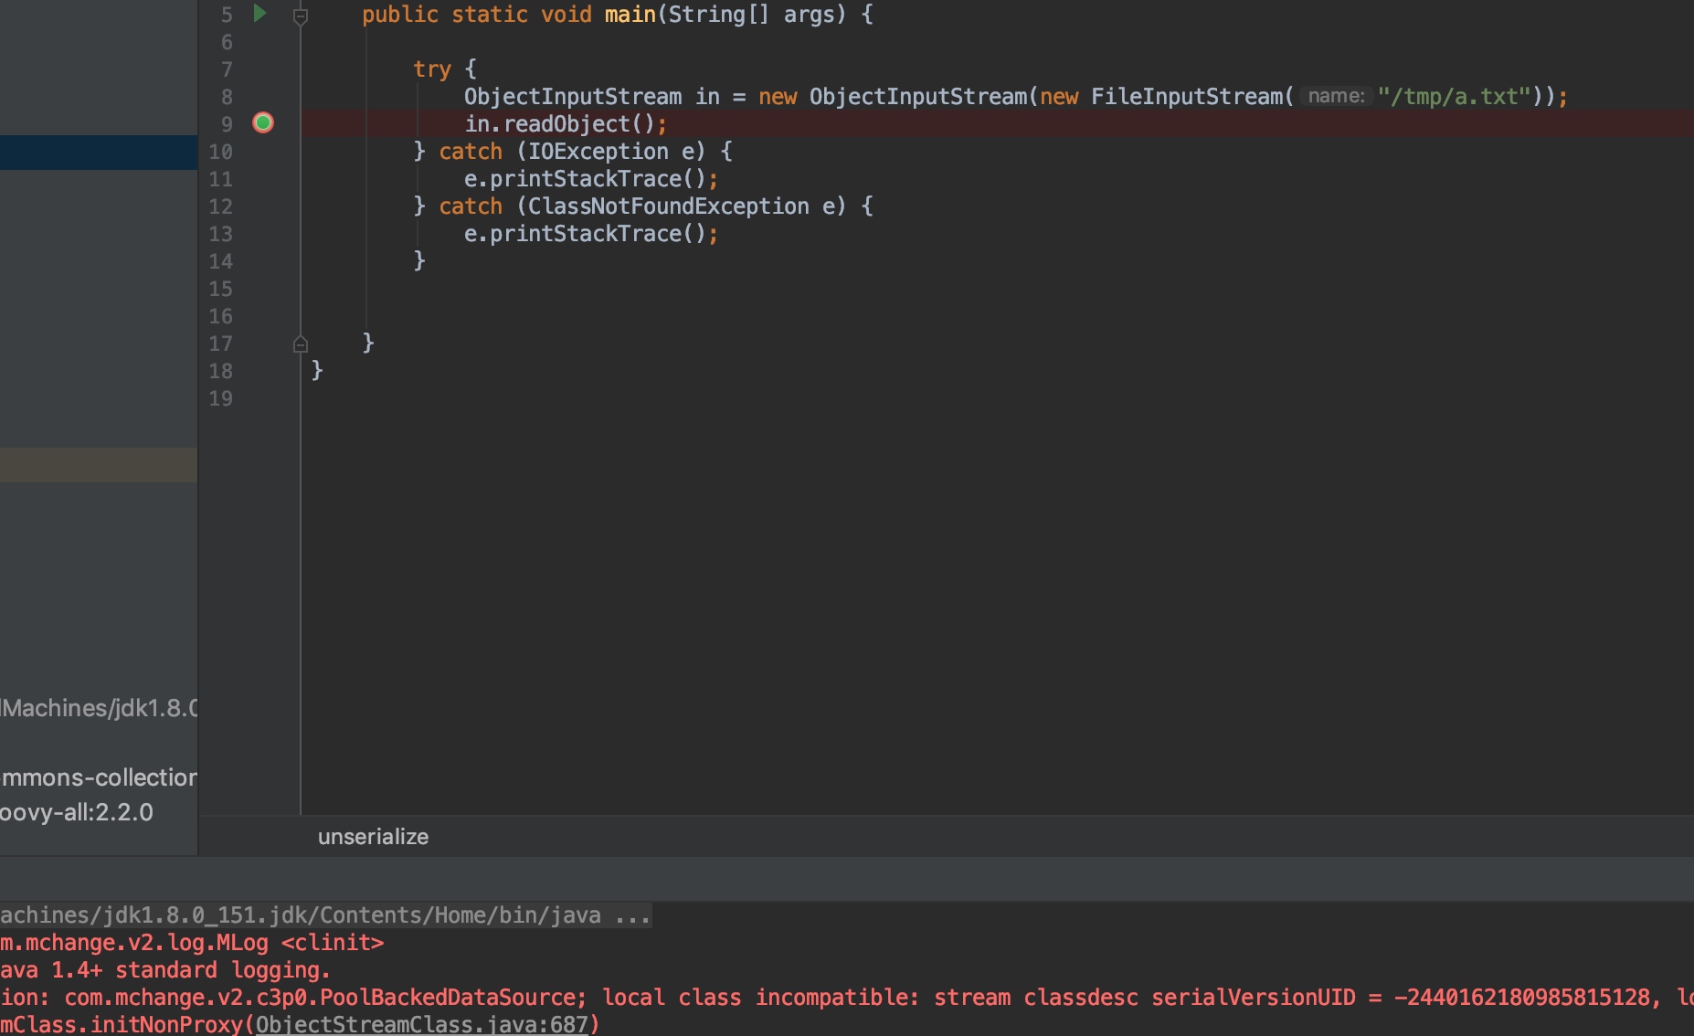Toggle the breakpoint icon on line 9

(x=263, y=123)
